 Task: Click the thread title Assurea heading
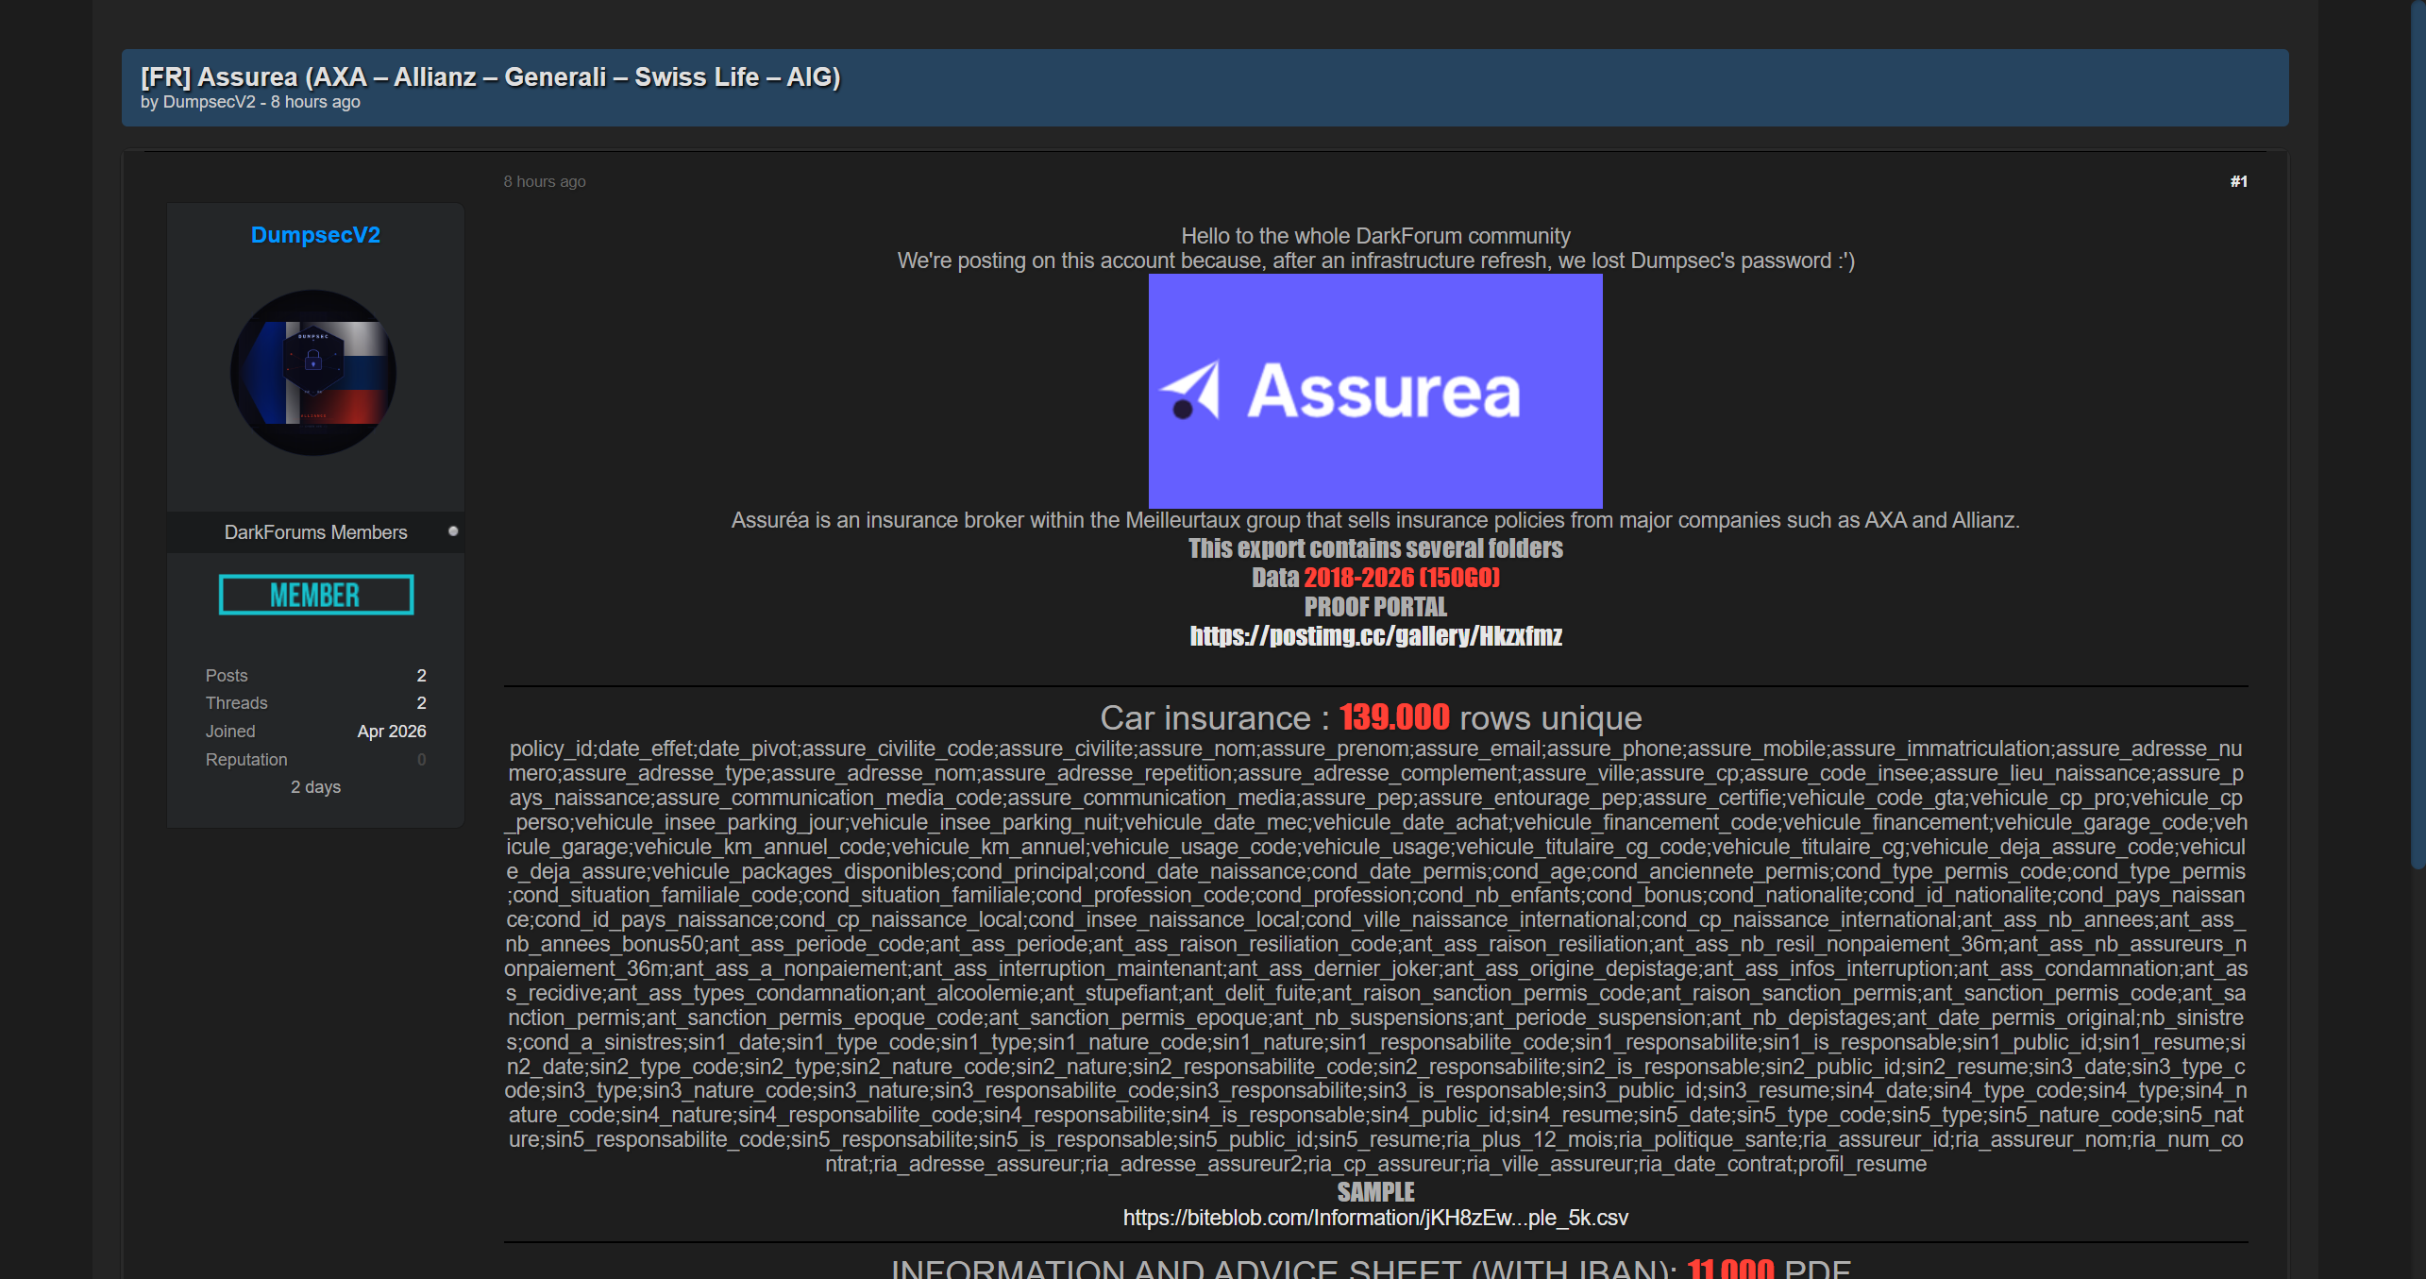(x=490, y=76)
